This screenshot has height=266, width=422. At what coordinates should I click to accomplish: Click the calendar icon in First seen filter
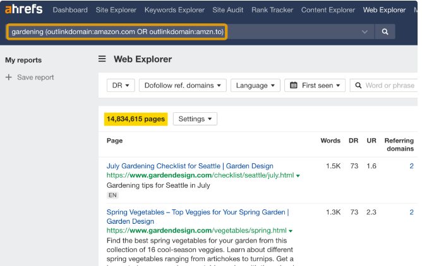click(x=294, y=86)
